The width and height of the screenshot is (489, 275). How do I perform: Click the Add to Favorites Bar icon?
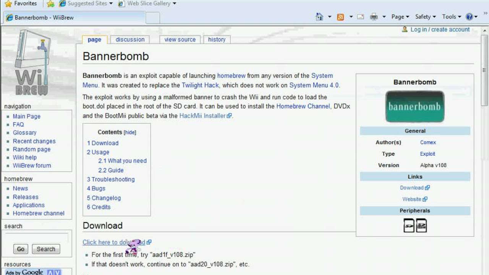pyautogui.click(x=50, y=4)
